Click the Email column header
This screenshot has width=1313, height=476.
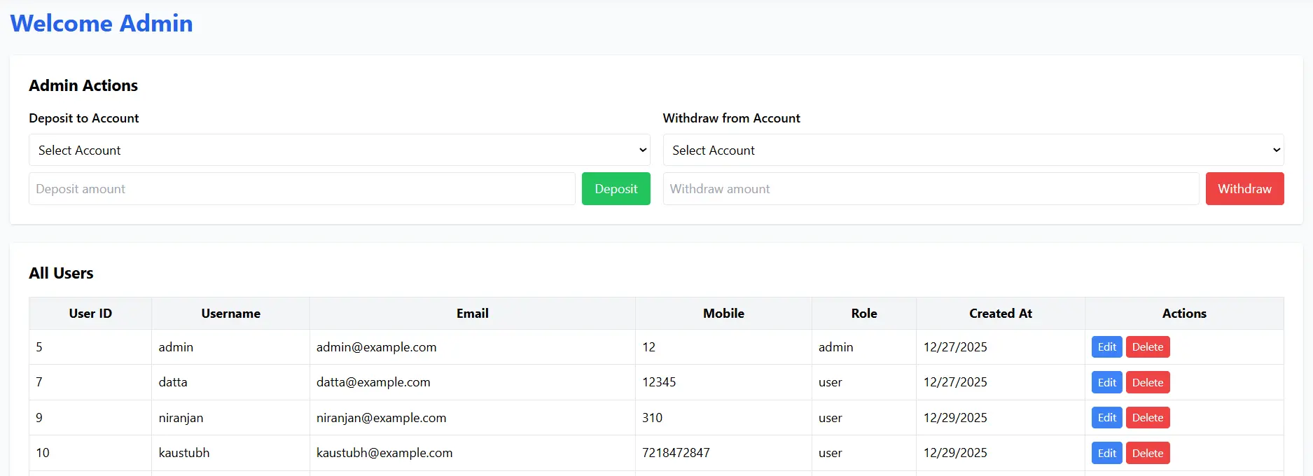click(472, 314)
